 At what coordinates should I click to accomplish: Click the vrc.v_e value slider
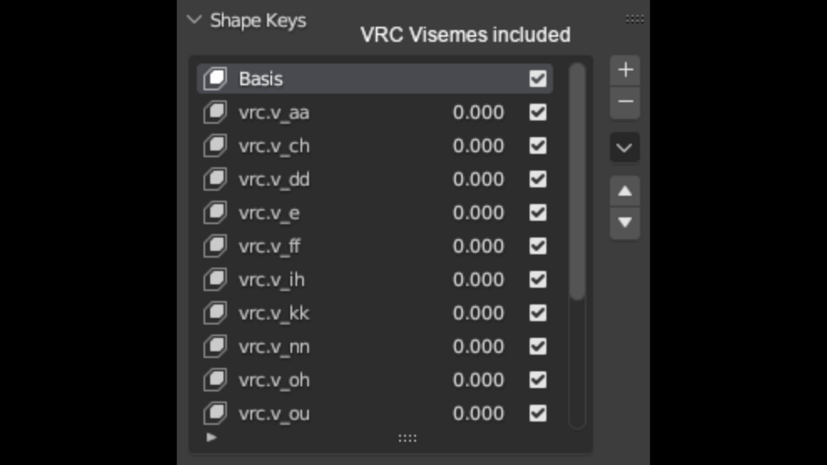coord(478,213)
